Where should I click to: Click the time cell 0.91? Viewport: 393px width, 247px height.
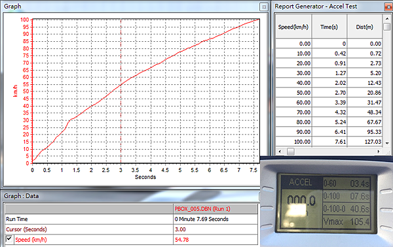329,63
